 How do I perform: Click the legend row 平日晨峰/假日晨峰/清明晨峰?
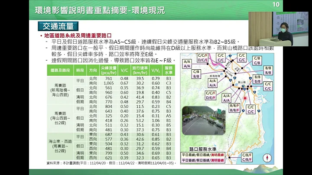pyautogui.click(x=203, y=155)
